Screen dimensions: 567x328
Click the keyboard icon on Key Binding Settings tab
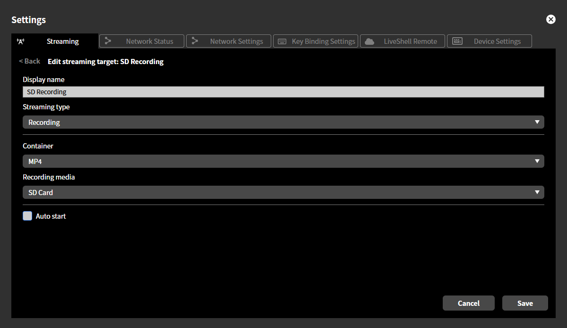coord(282,41)
